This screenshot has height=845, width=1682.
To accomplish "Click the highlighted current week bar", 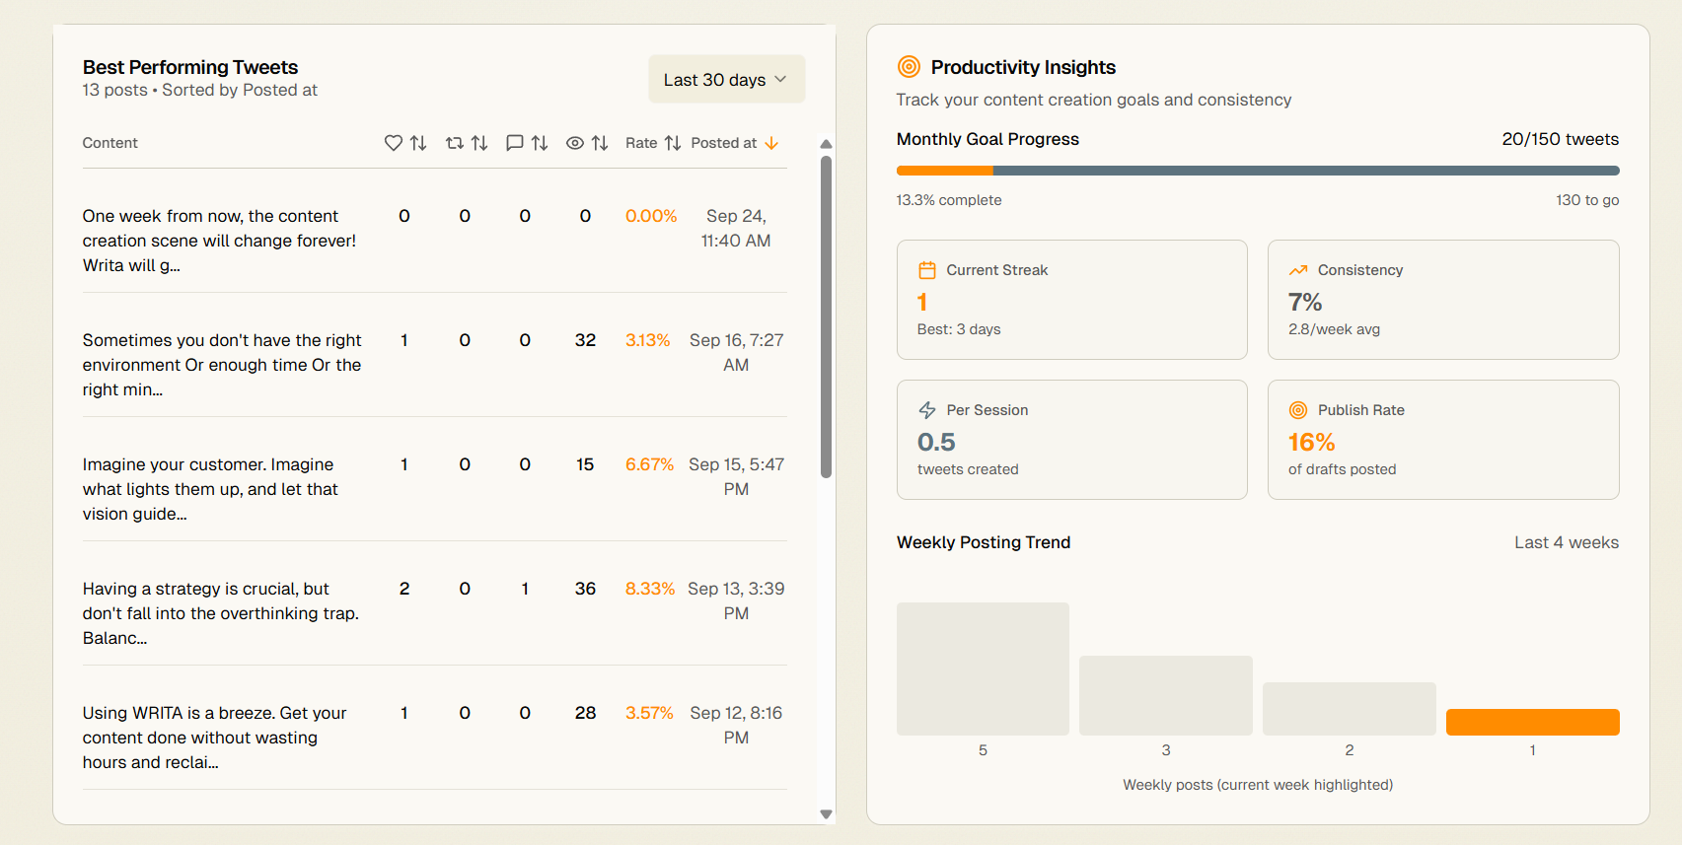I will pos(1532,722).
